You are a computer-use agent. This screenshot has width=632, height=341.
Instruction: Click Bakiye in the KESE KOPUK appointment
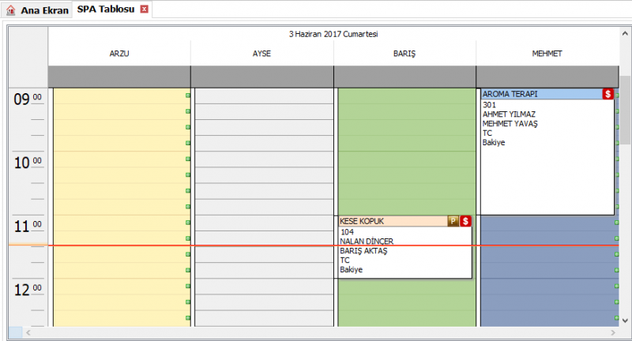[351, 270]
